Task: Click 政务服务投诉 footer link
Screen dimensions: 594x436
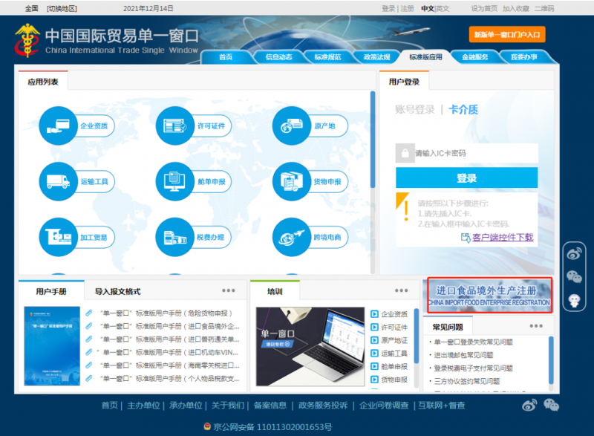Action: [x=323, y=406]
